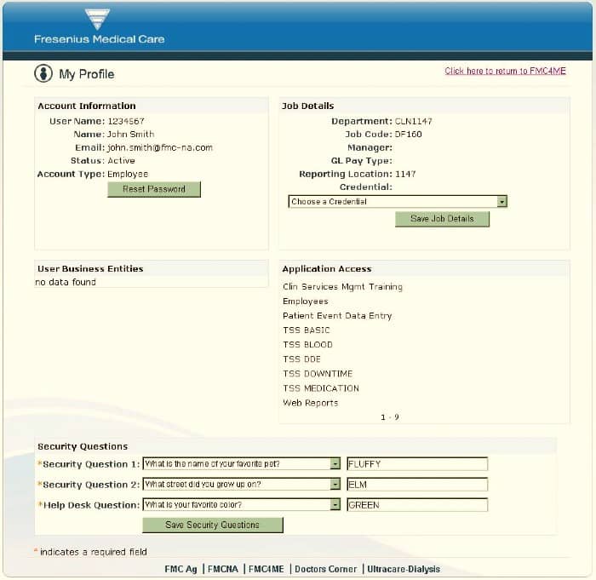Click the Fresenius Medical Care logo

[100, 26]
